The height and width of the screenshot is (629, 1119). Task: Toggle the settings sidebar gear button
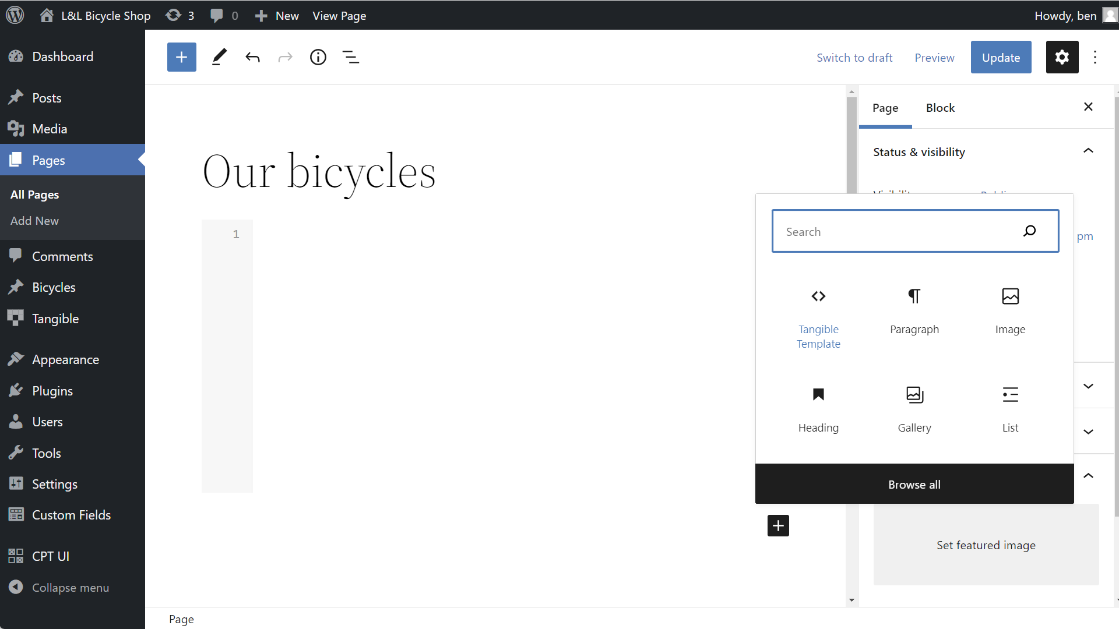pos(1062,57)
